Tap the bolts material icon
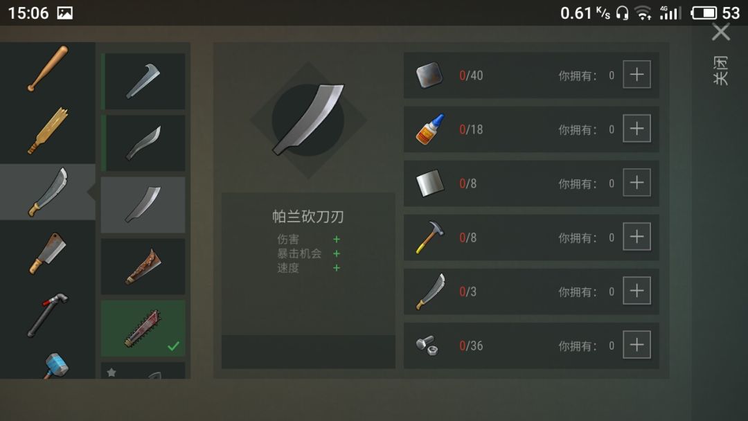Image resolution: width=748 pixels, height=421 pixels. pyautogui.click(x=427, y=346)
